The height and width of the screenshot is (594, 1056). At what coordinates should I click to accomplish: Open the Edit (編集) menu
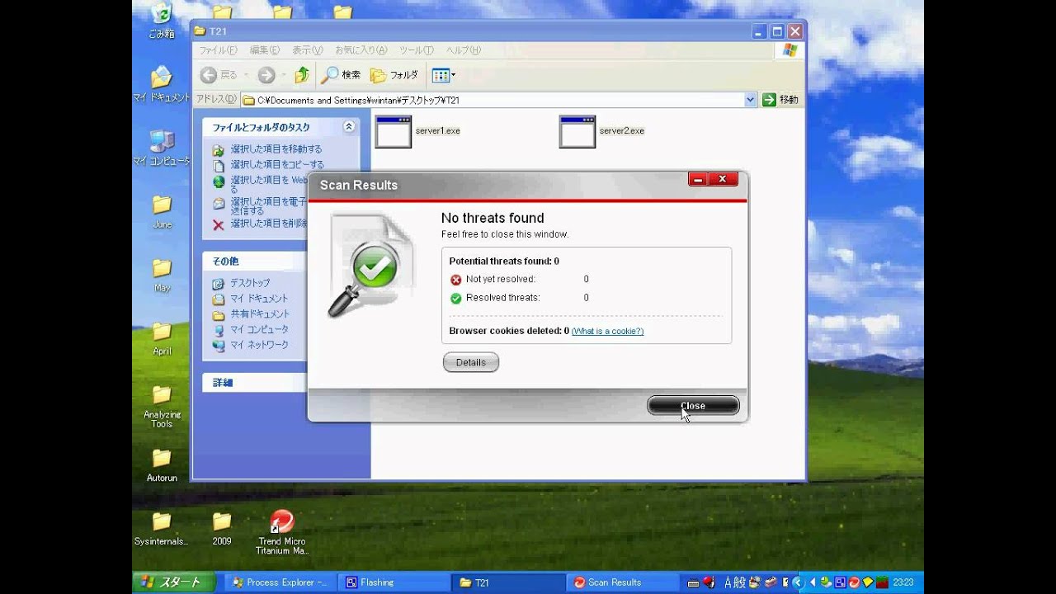pyautogui.click(x=265, y=50)
